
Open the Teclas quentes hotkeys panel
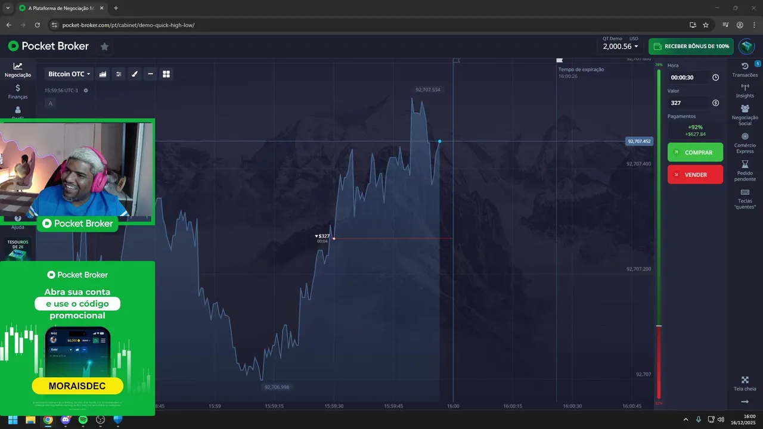pyautogui.click(x=745, y=199)
